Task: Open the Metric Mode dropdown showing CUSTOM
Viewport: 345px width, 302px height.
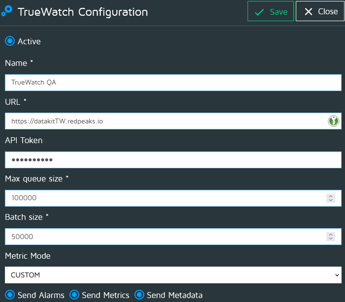Action: (x=173, y=275)
